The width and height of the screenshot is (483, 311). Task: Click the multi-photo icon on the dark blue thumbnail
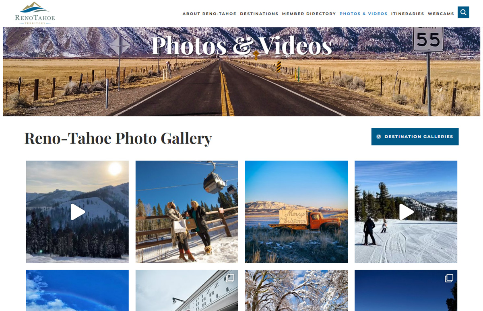(x=449, y=278)
